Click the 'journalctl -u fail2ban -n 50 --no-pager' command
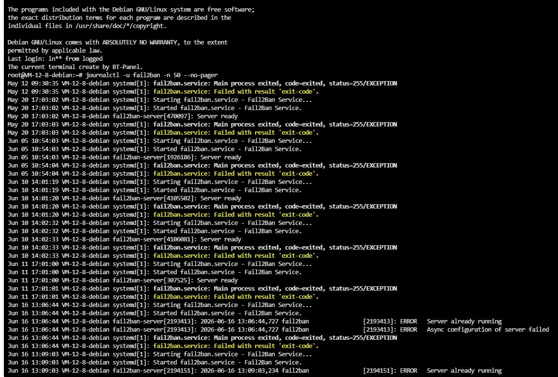The height and width of the screenshot is (377, 558). [152, 75]
